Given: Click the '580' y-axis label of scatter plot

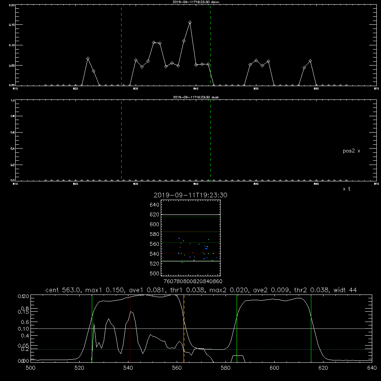Looking at the screenshot, I should [x=155, y=234].
